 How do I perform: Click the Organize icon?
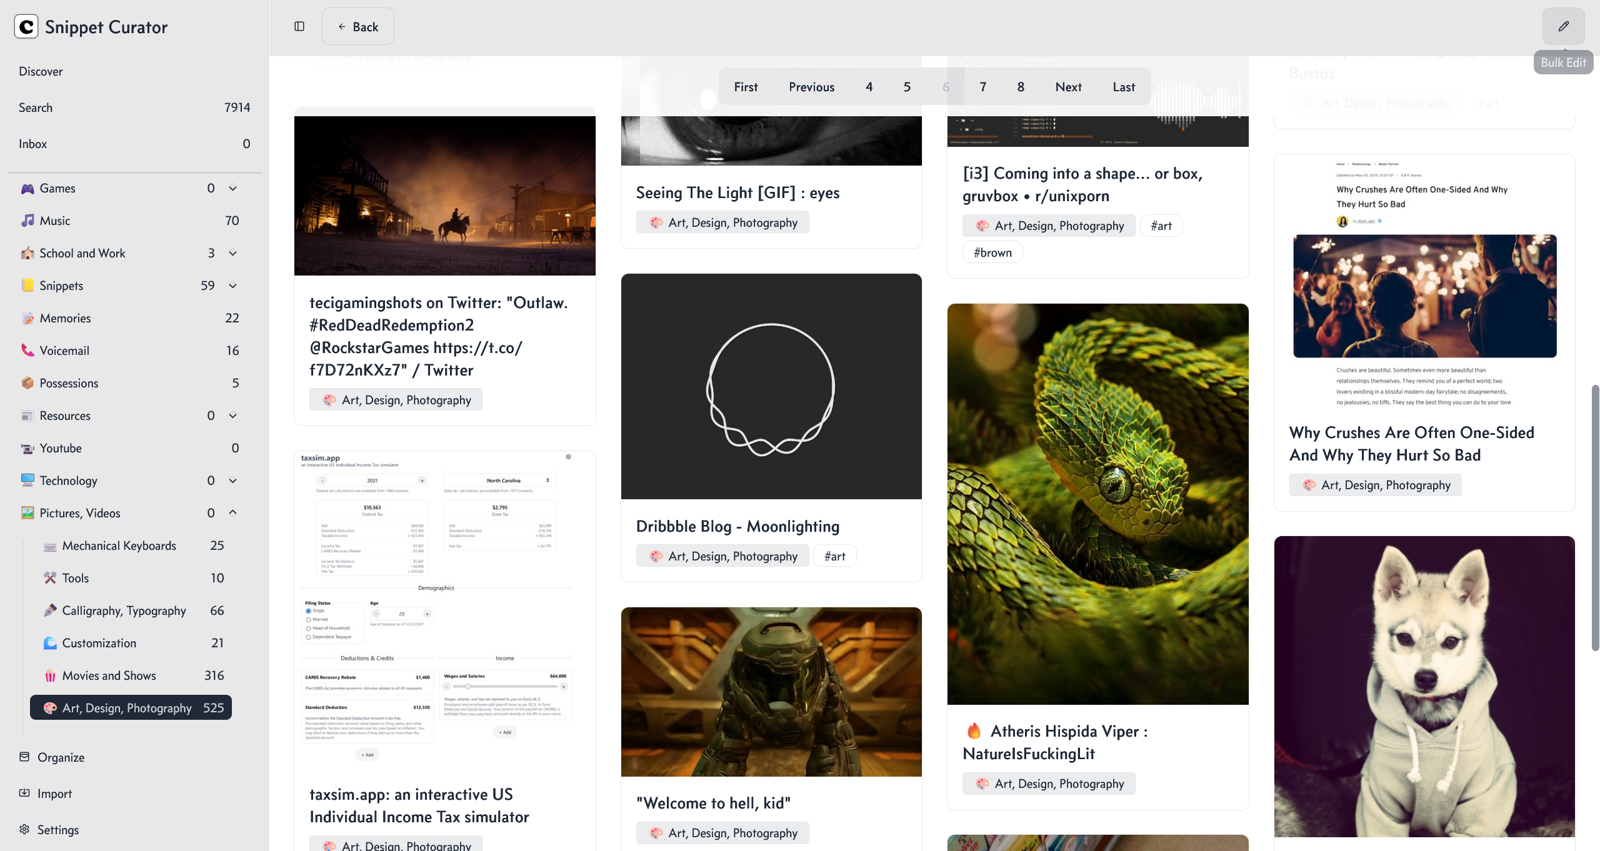(24, 757)
